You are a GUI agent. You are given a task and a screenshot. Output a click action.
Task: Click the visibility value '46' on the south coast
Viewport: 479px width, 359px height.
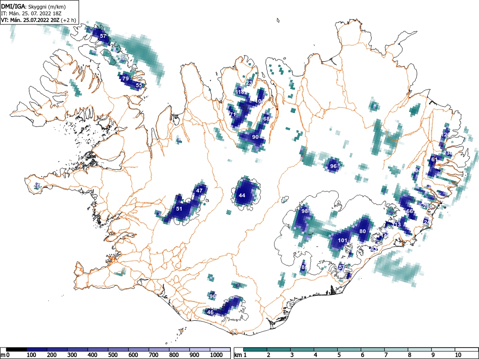[x=210, y=312]
